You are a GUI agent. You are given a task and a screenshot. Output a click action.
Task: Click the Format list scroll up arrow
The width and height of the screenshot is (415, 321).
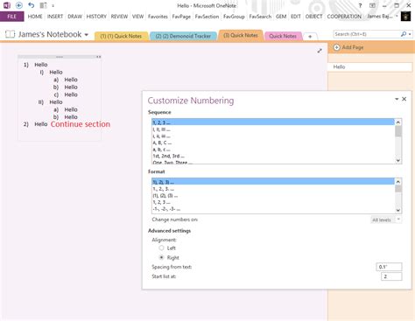[x=398, y=182]
